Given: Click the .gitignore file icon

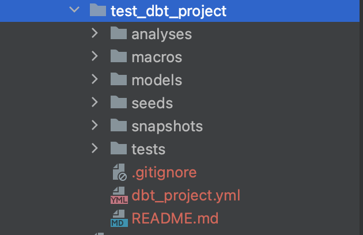Looking at the screenshot, I should click(119, 172).
